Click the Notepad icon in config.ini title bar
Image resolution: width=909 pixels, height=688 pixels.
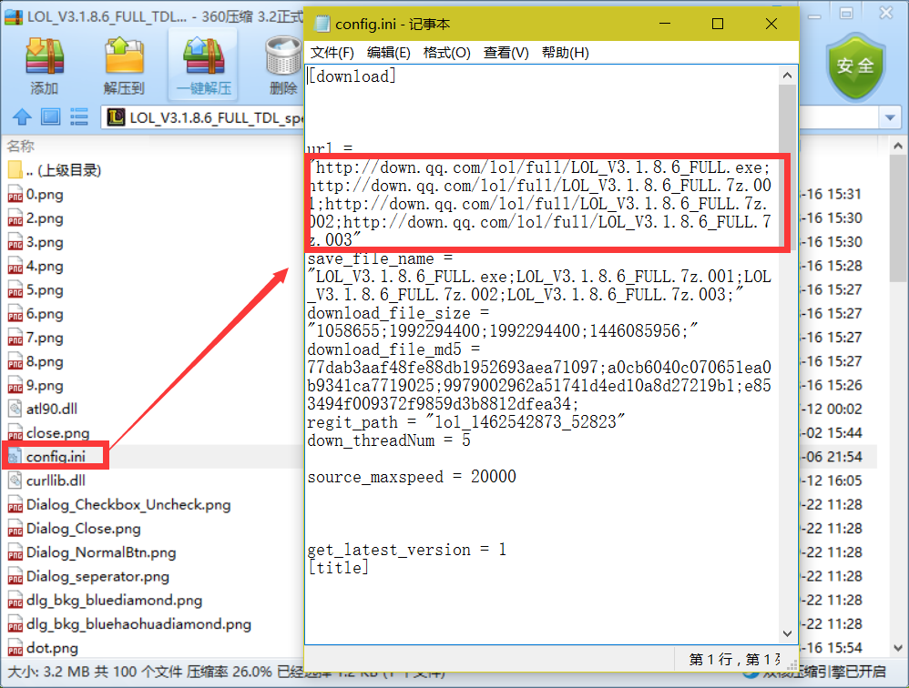pyautogui.click(x=322, y=24)
